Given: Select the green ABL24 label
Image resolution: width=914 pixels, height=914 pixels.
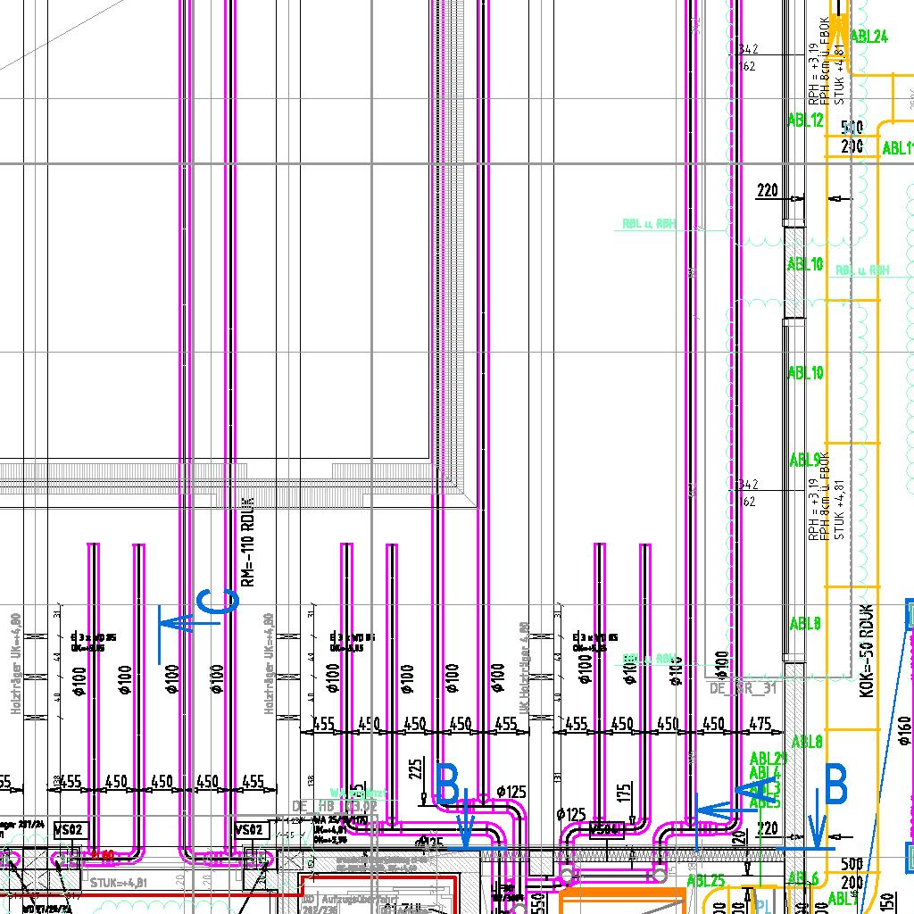Looking at the screenshot, I should point(869,37).
